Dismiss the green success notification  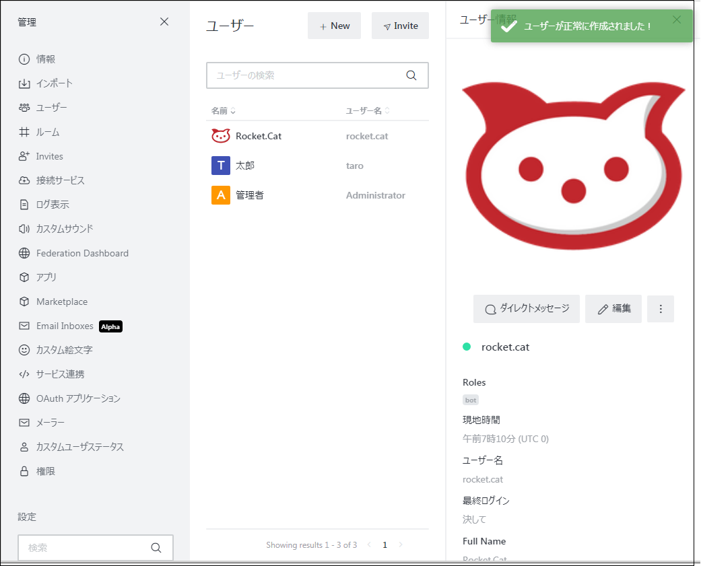click(x=677, y=20)
